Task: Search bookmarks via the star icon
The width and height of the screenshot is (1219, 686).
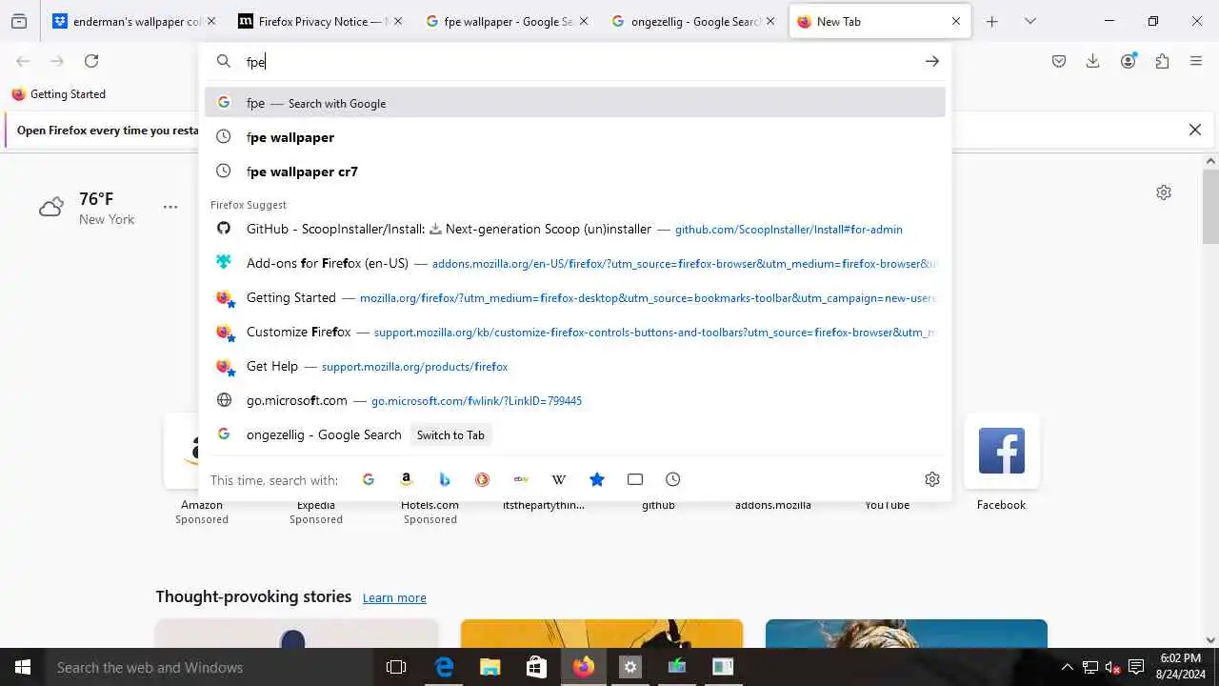Action: (597, 479)
